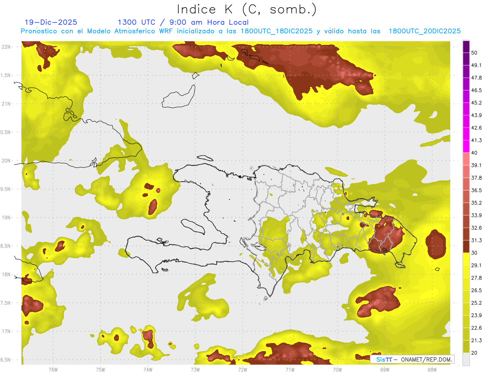This screenshot has width=485, height=375.
Task: Click the latitude axis label '7.5N'
Action: 6,303
